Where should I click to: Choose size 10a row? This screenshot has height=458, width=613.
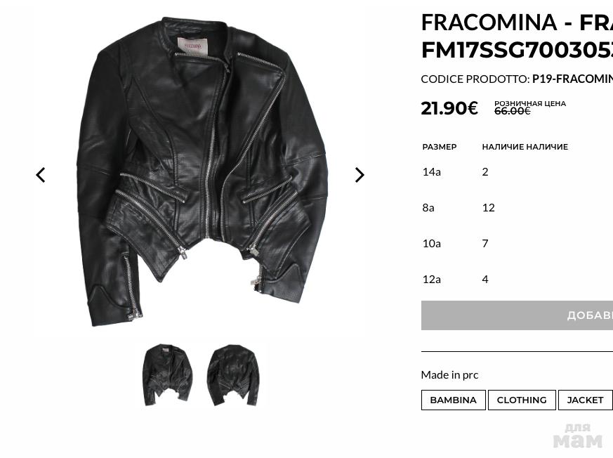coord(431,243)
